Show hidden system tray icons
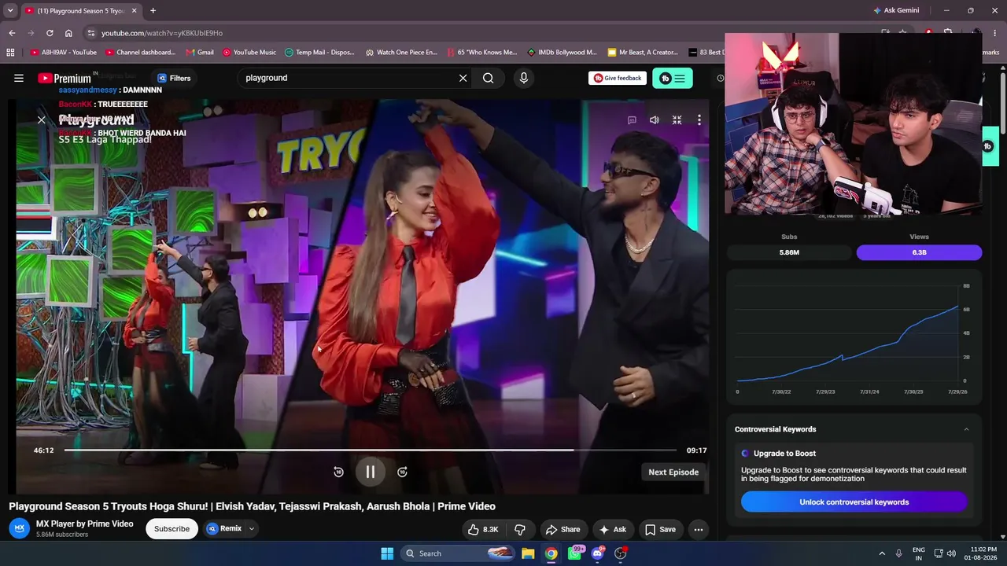The width and height of the screenshot is (1007, 566). click(x=882, y=553)
